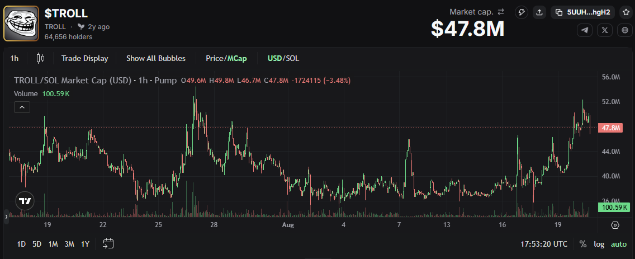Select the 1D range
Viewport: 635px width, 259px height.
pos(21,244)
